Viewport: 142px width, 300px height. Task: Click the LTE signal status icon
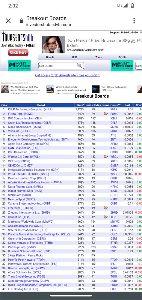click(122, 5)
